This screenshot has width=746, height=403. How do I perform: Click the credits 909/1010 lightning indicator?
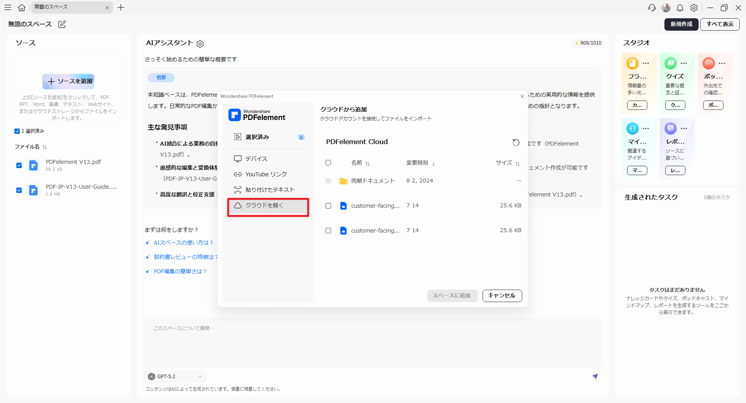coord(588,43)
